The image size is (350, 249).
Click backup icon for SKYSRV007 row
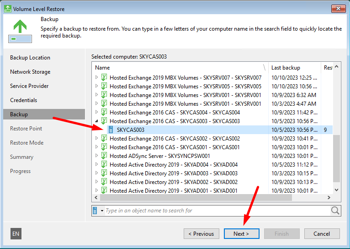(104, 77)
